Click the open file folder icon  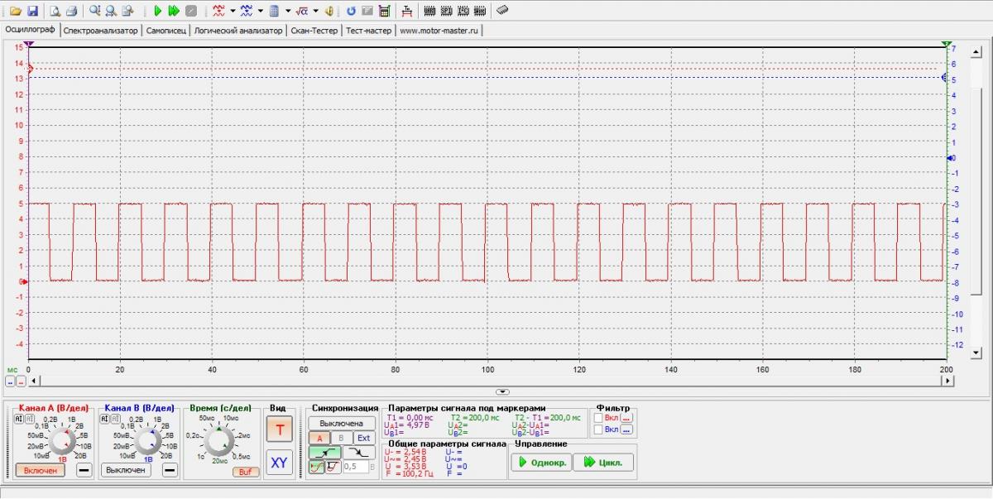coord(15,12)
